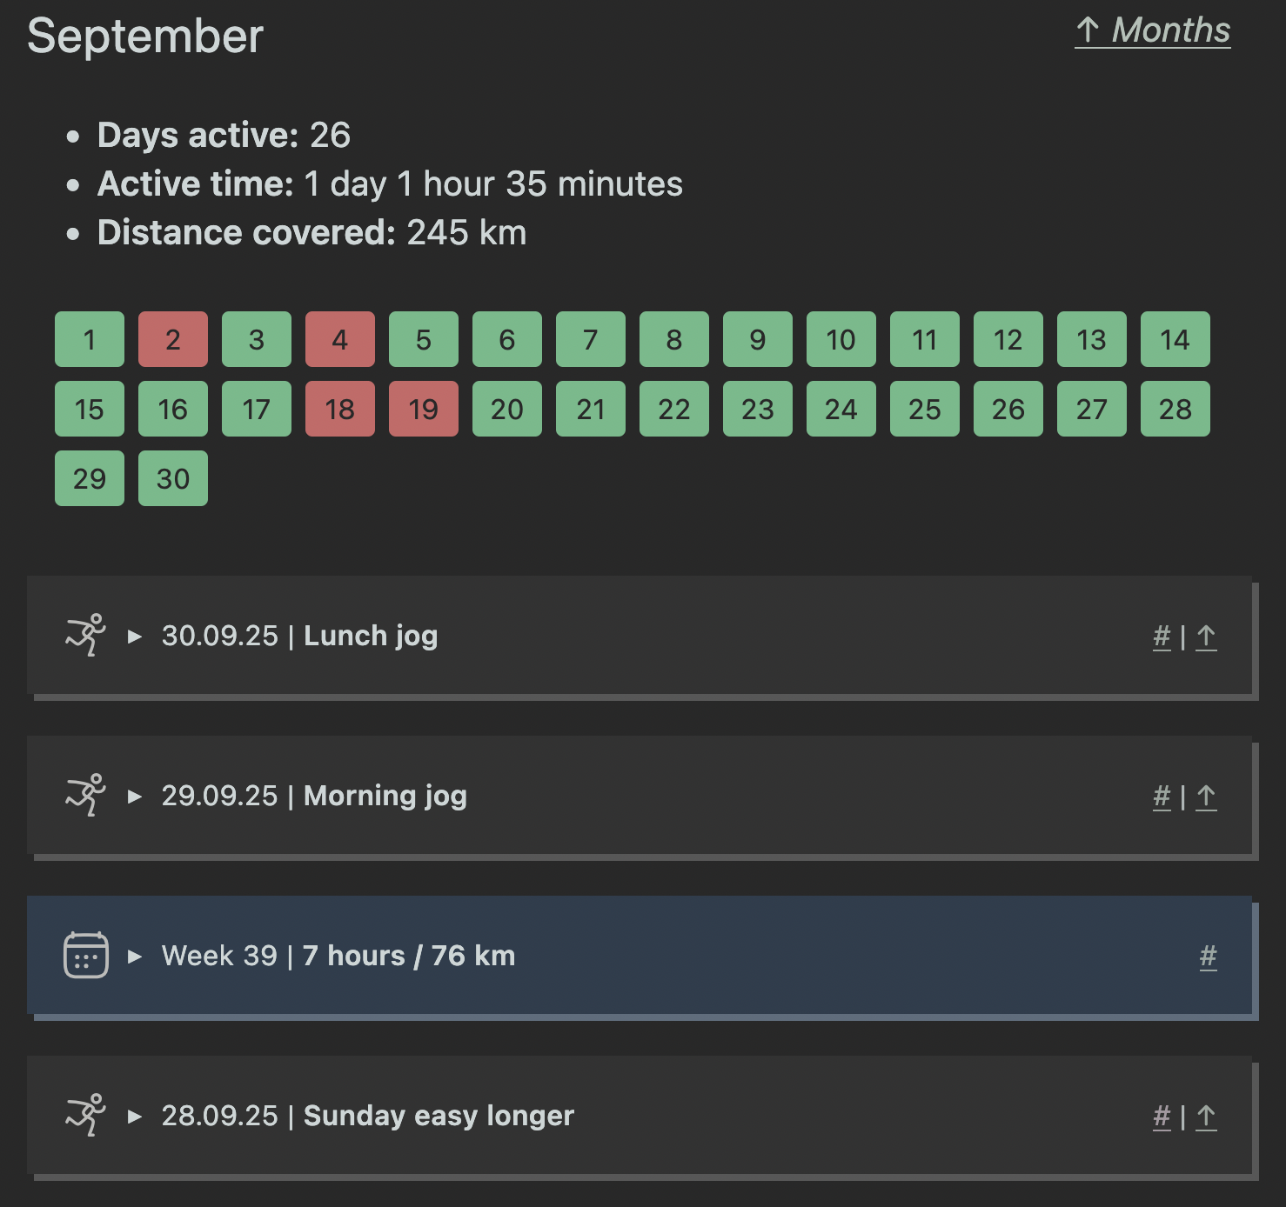Click the running icon beside Sunday easy longer

pos(85,1116)
